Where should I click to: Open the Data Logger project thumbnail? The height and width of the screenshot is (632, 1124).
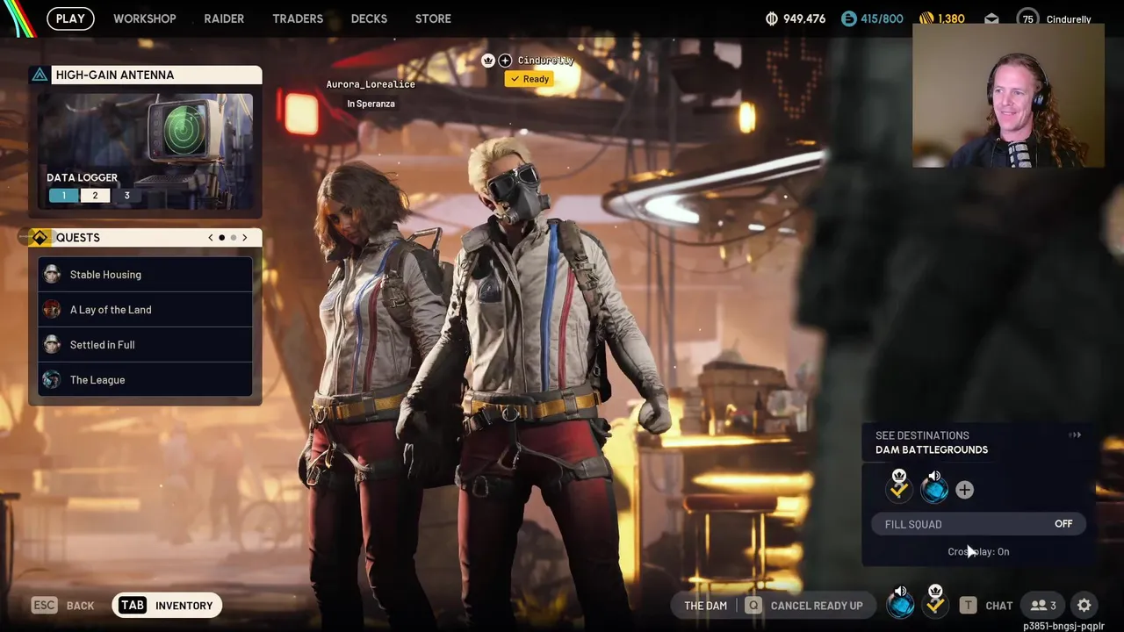click(x=146, y=150)
